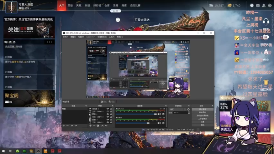
Task: Click the 工作室模式 studio mode button
Action: 202,119
